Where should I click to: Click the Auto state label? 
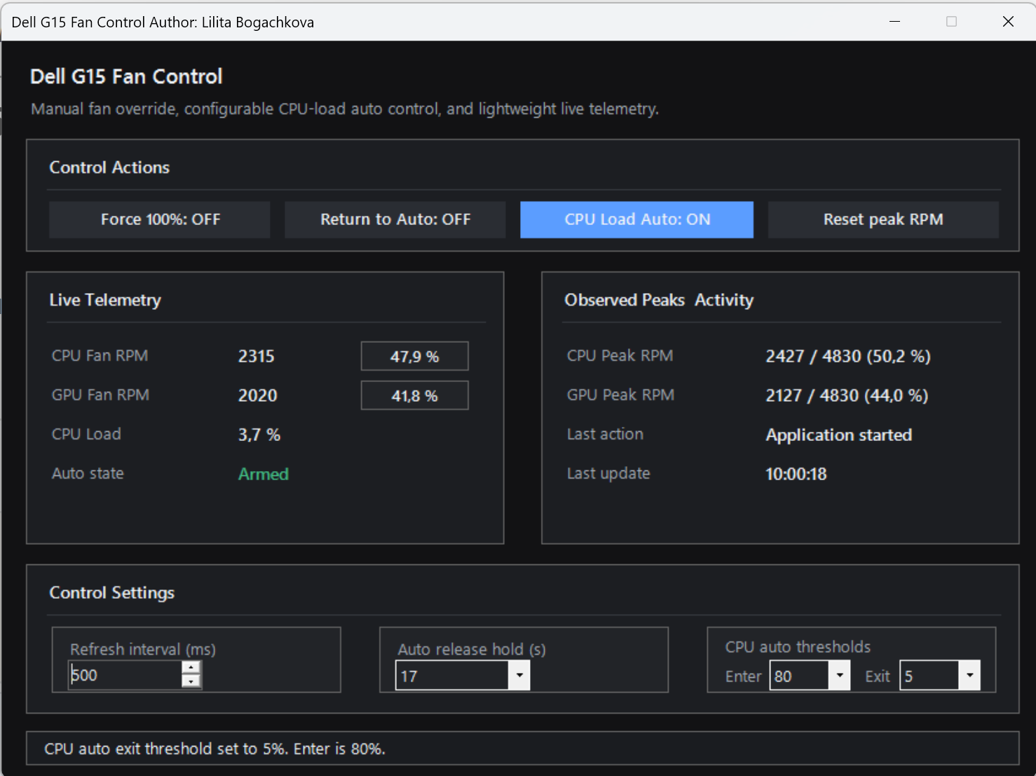click(x=88, y=473)
